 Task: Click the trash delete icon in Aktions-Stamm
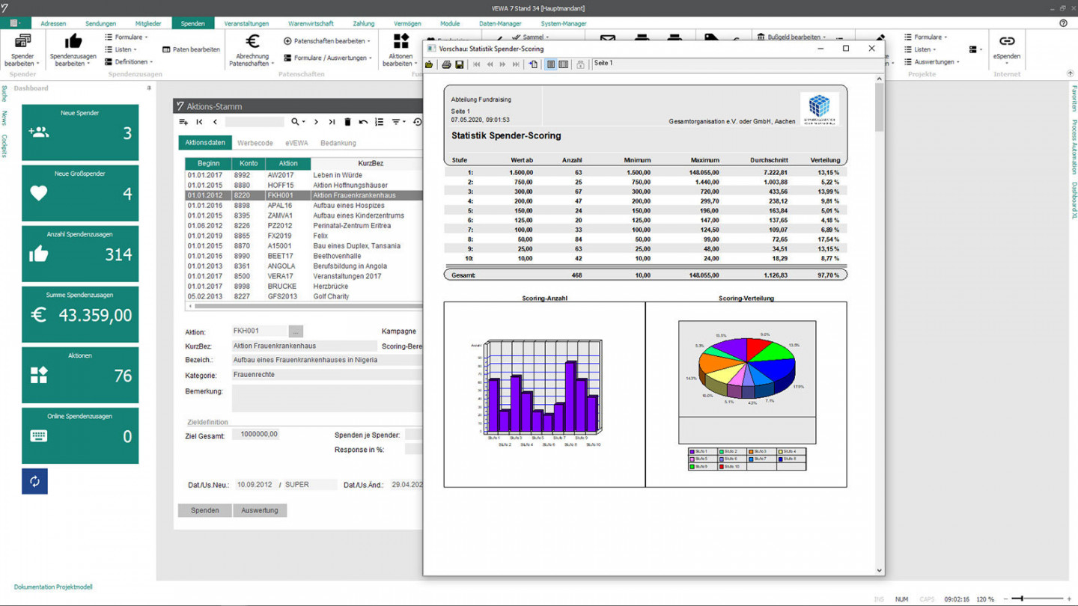coord(347,122)
